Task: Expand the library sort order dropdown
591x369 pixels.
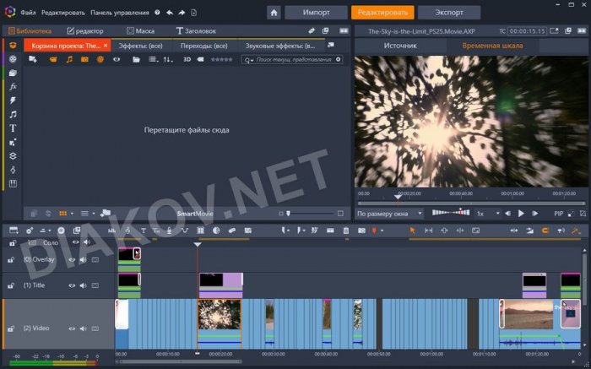Action: 167,60
